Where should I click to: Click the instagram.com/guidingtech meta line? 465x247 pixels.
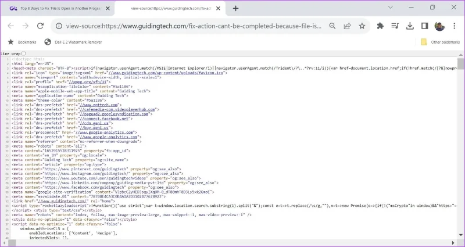(98, 173)
